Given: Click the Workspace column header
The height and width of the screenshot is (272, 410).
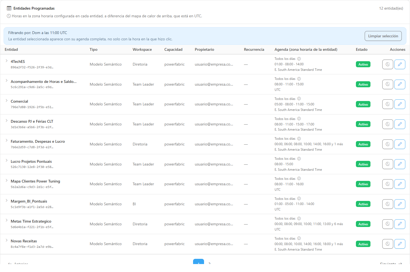Looking at the screenshot, I should (142, 49).
